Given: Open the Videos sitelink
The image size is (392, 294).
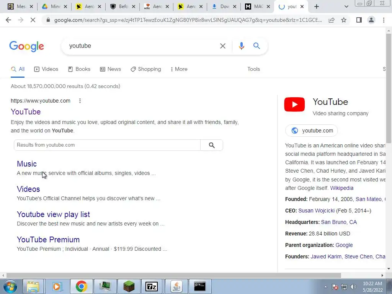Looking at the screenshot, I should click(x=28, y=189).
